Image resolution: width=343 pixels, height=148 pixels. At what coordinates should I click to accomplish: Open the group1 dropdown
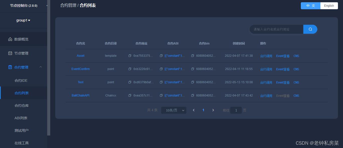coord(23,20)
